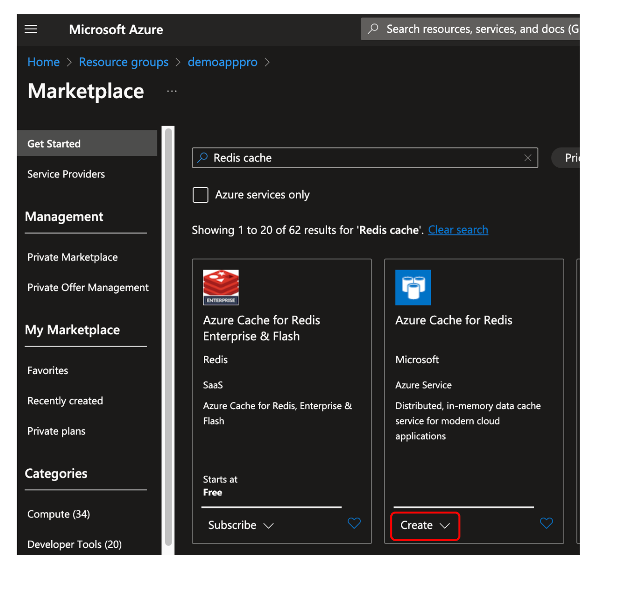
Task: Click the 'Redis' publisher name
Action: pyautogui.click(x=215, y=360)
